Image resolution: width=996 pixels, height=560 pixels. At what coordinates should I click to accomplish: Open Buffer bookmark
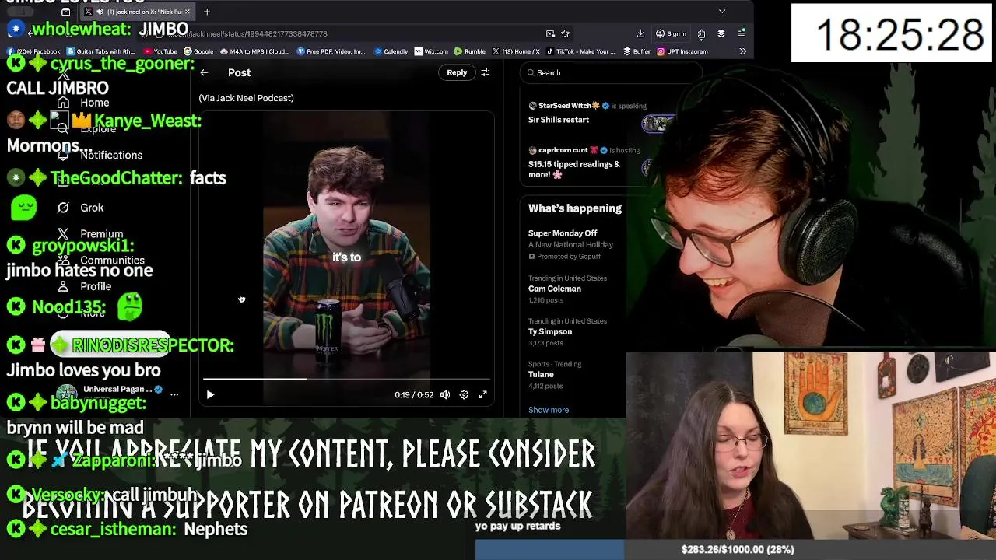[x=637, y=51]
